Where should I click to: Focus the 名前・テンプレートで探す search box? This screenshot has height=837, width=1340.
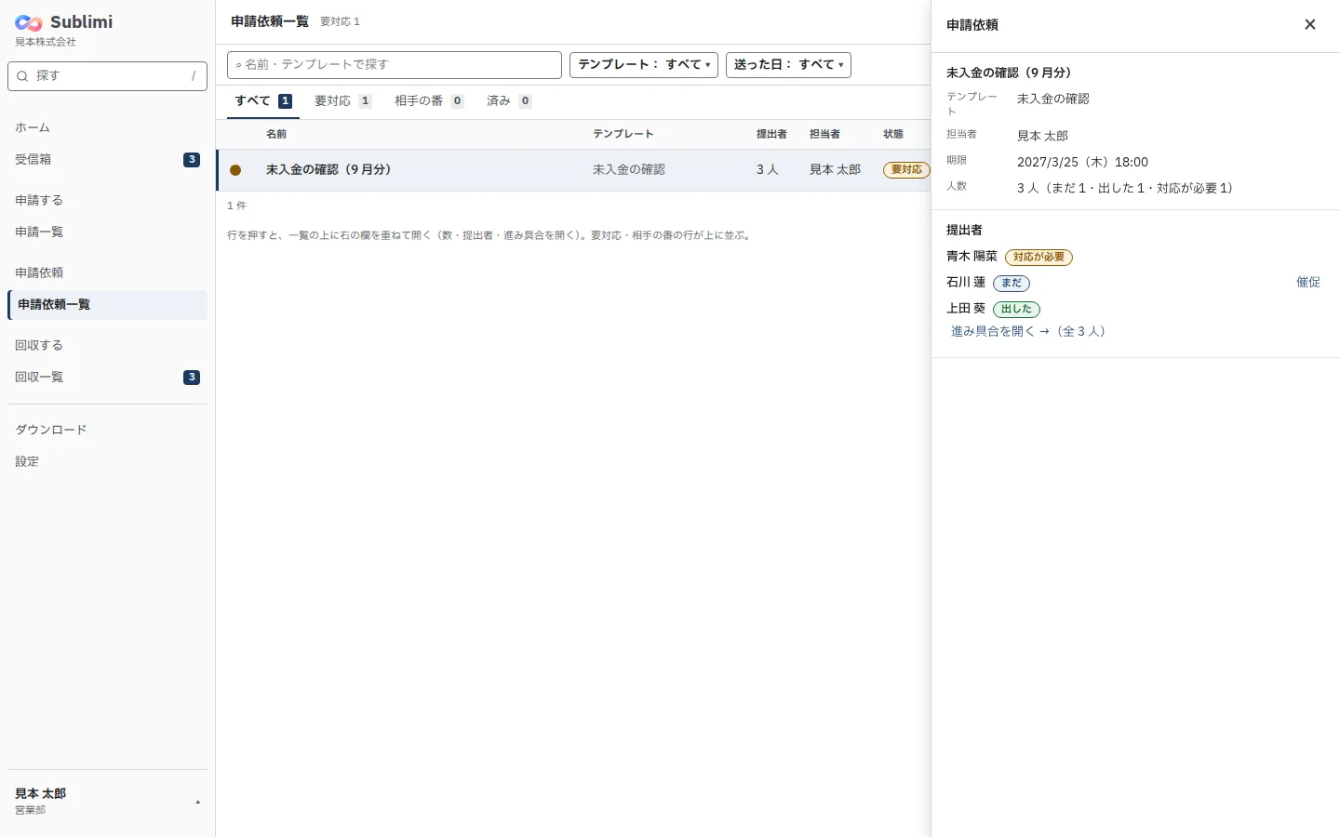point(395,65)
